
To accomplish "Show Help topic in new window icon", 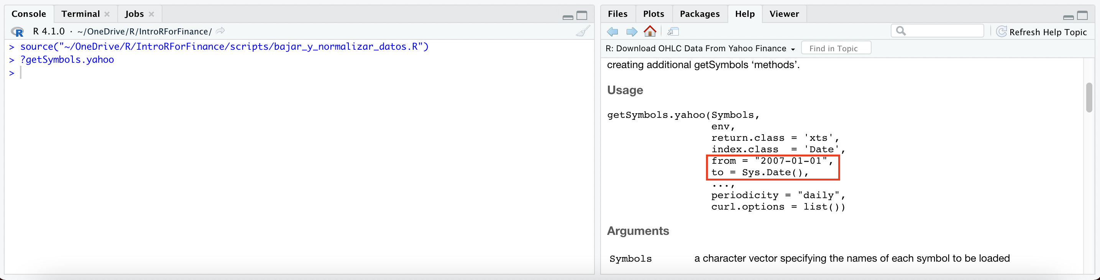I will [x=673, y=31].
